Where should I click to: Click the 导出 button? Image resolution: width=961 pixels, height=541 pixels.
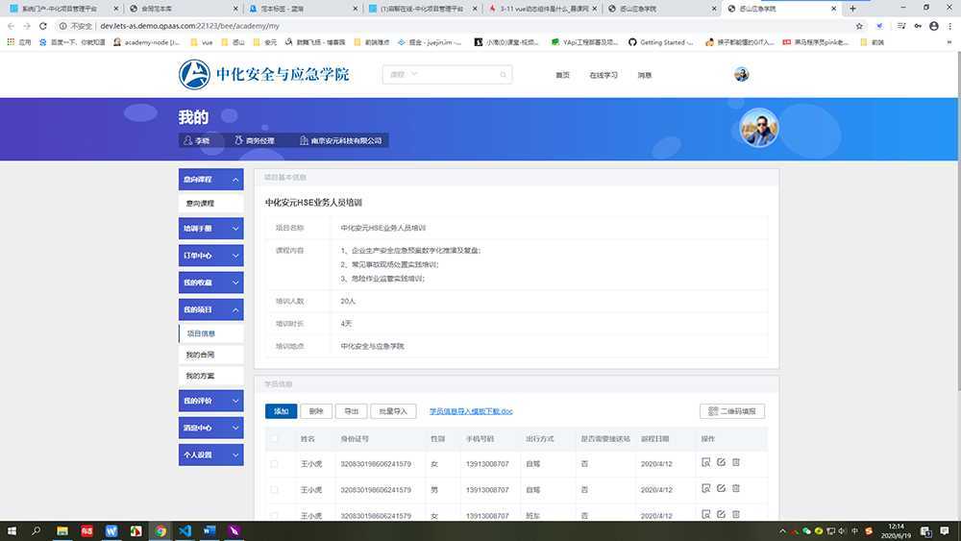point(351,411)
